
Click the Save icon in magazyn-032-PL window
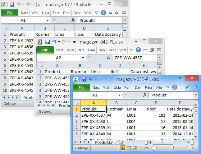click(x=84, y=79)
